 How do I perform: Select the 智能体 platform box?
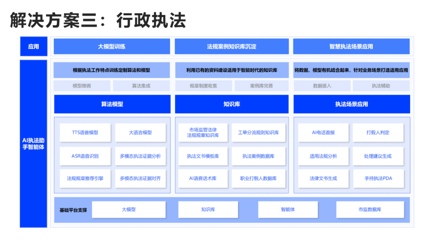pyautogui.click(x=288, y=210)
